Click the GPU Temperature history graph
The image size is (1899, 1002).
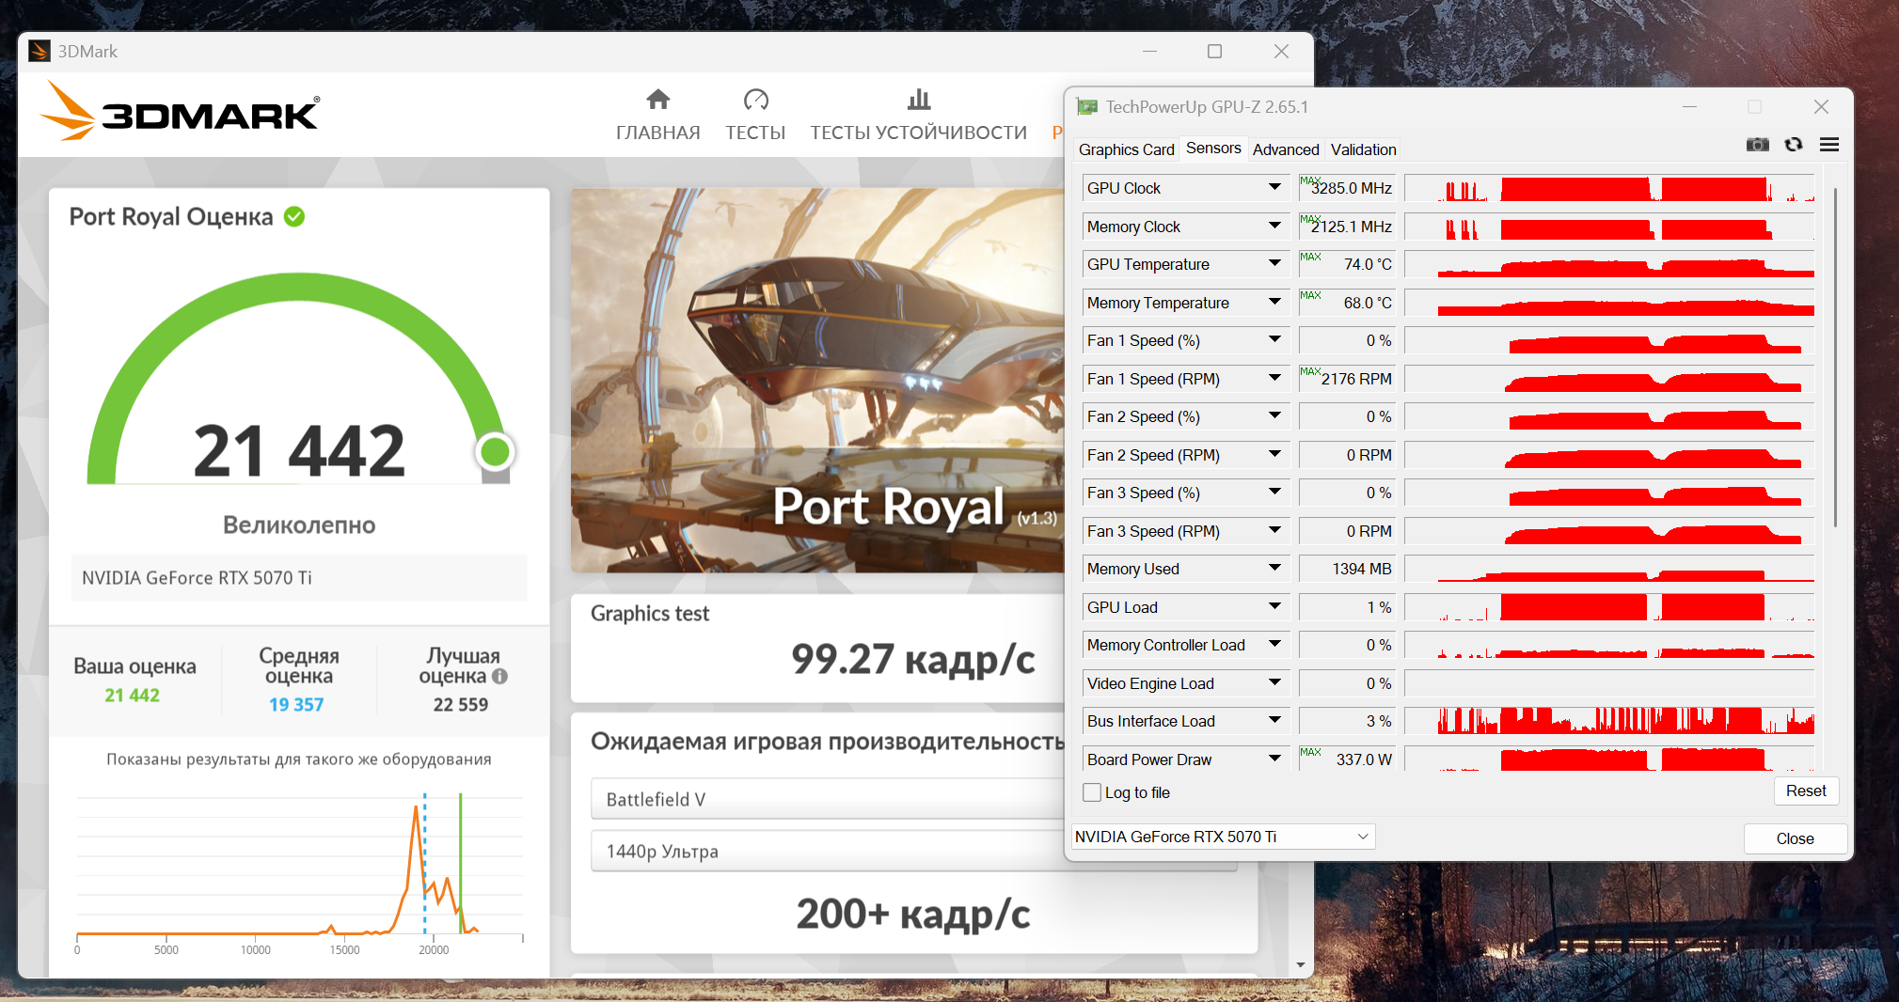pos(1609,264)
